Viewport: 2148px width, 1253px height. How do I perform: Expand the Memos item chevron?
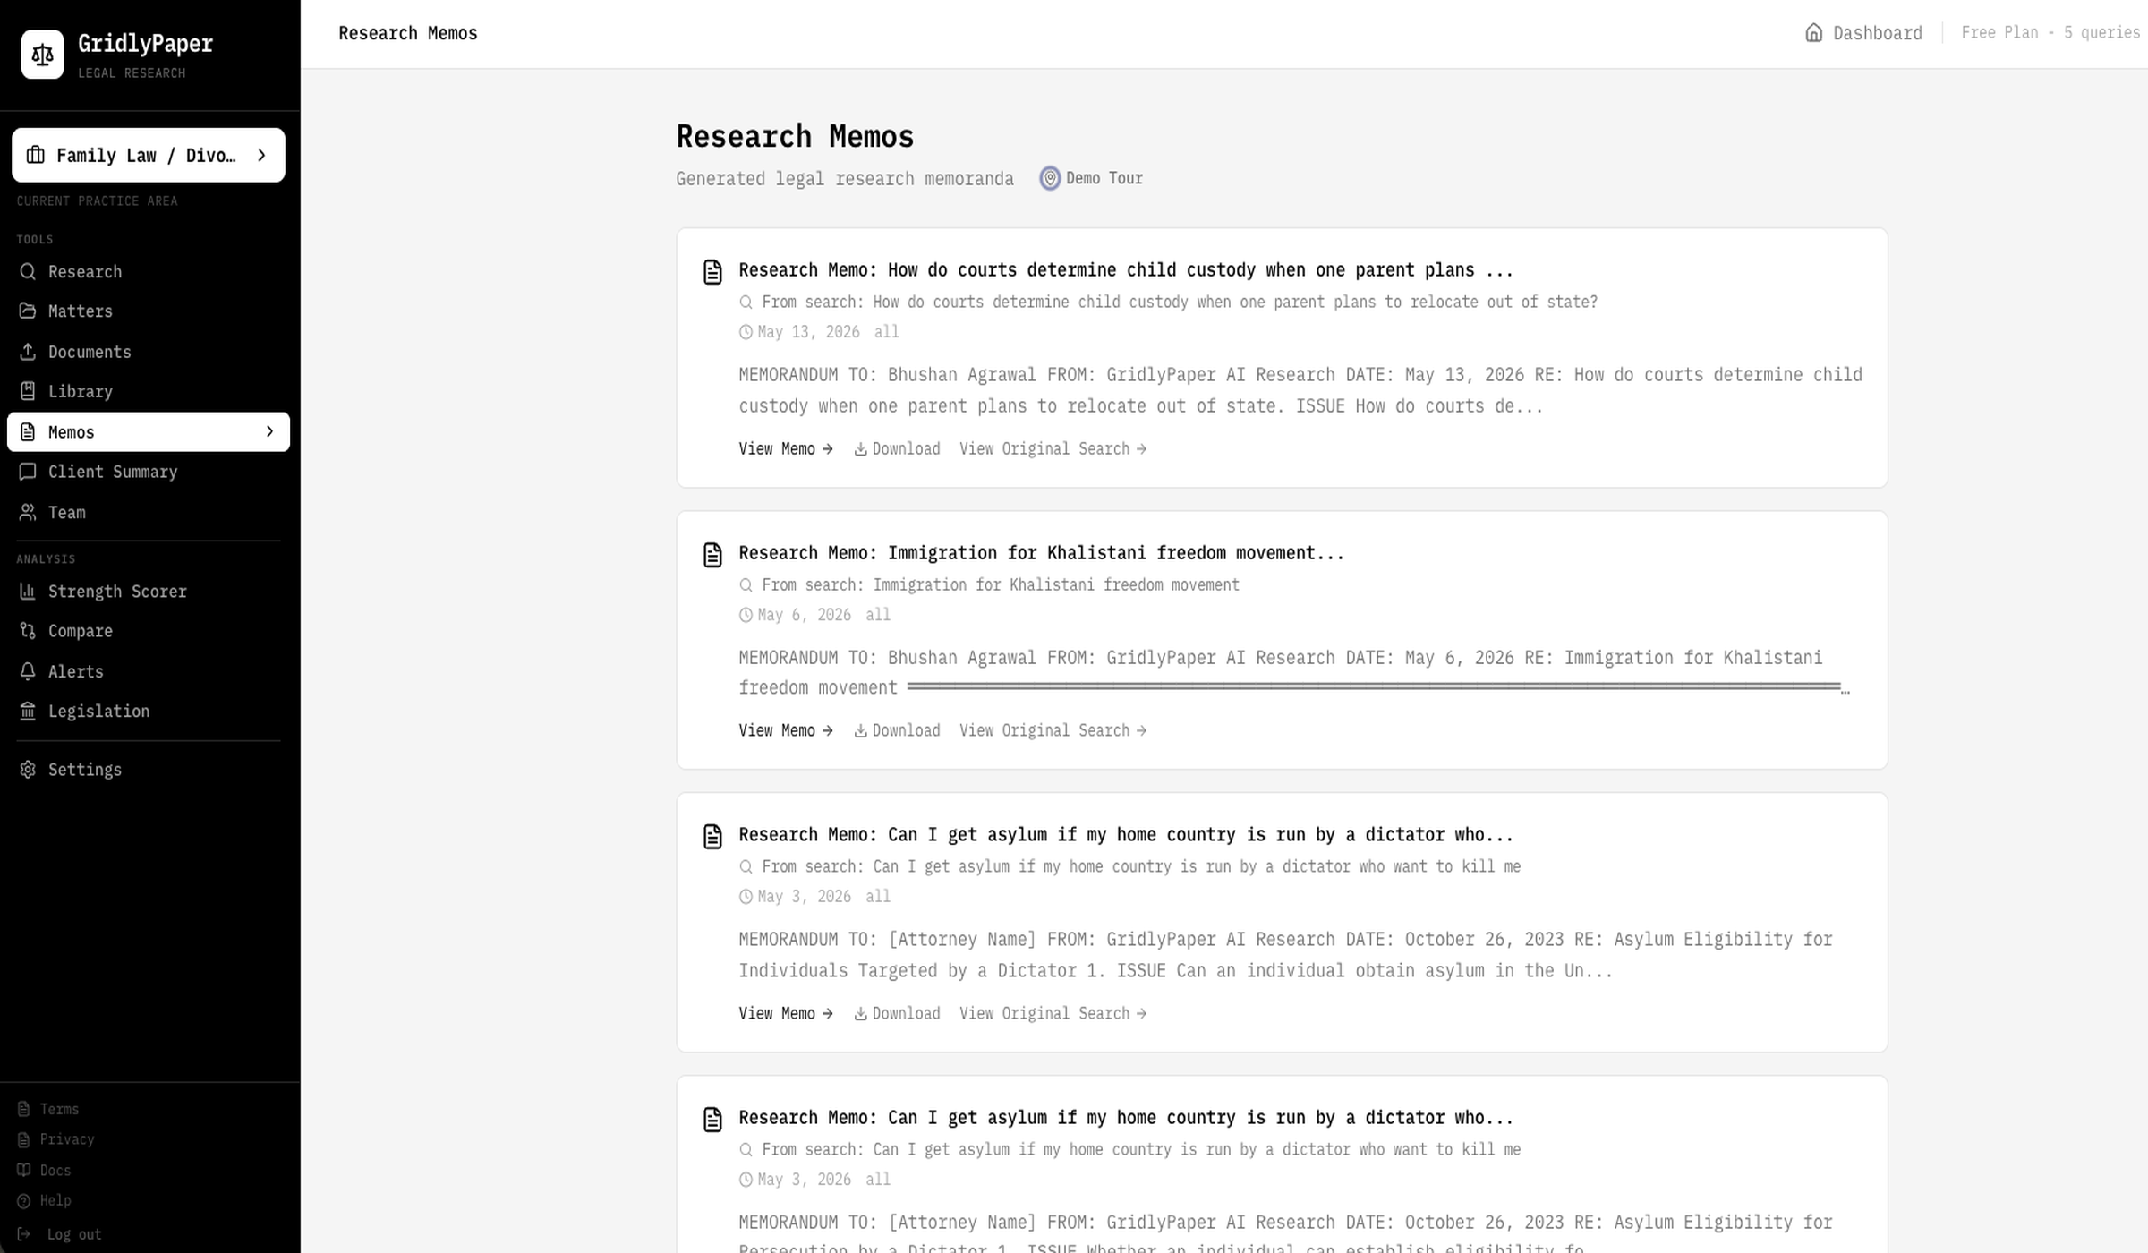(x=269, y=432)
